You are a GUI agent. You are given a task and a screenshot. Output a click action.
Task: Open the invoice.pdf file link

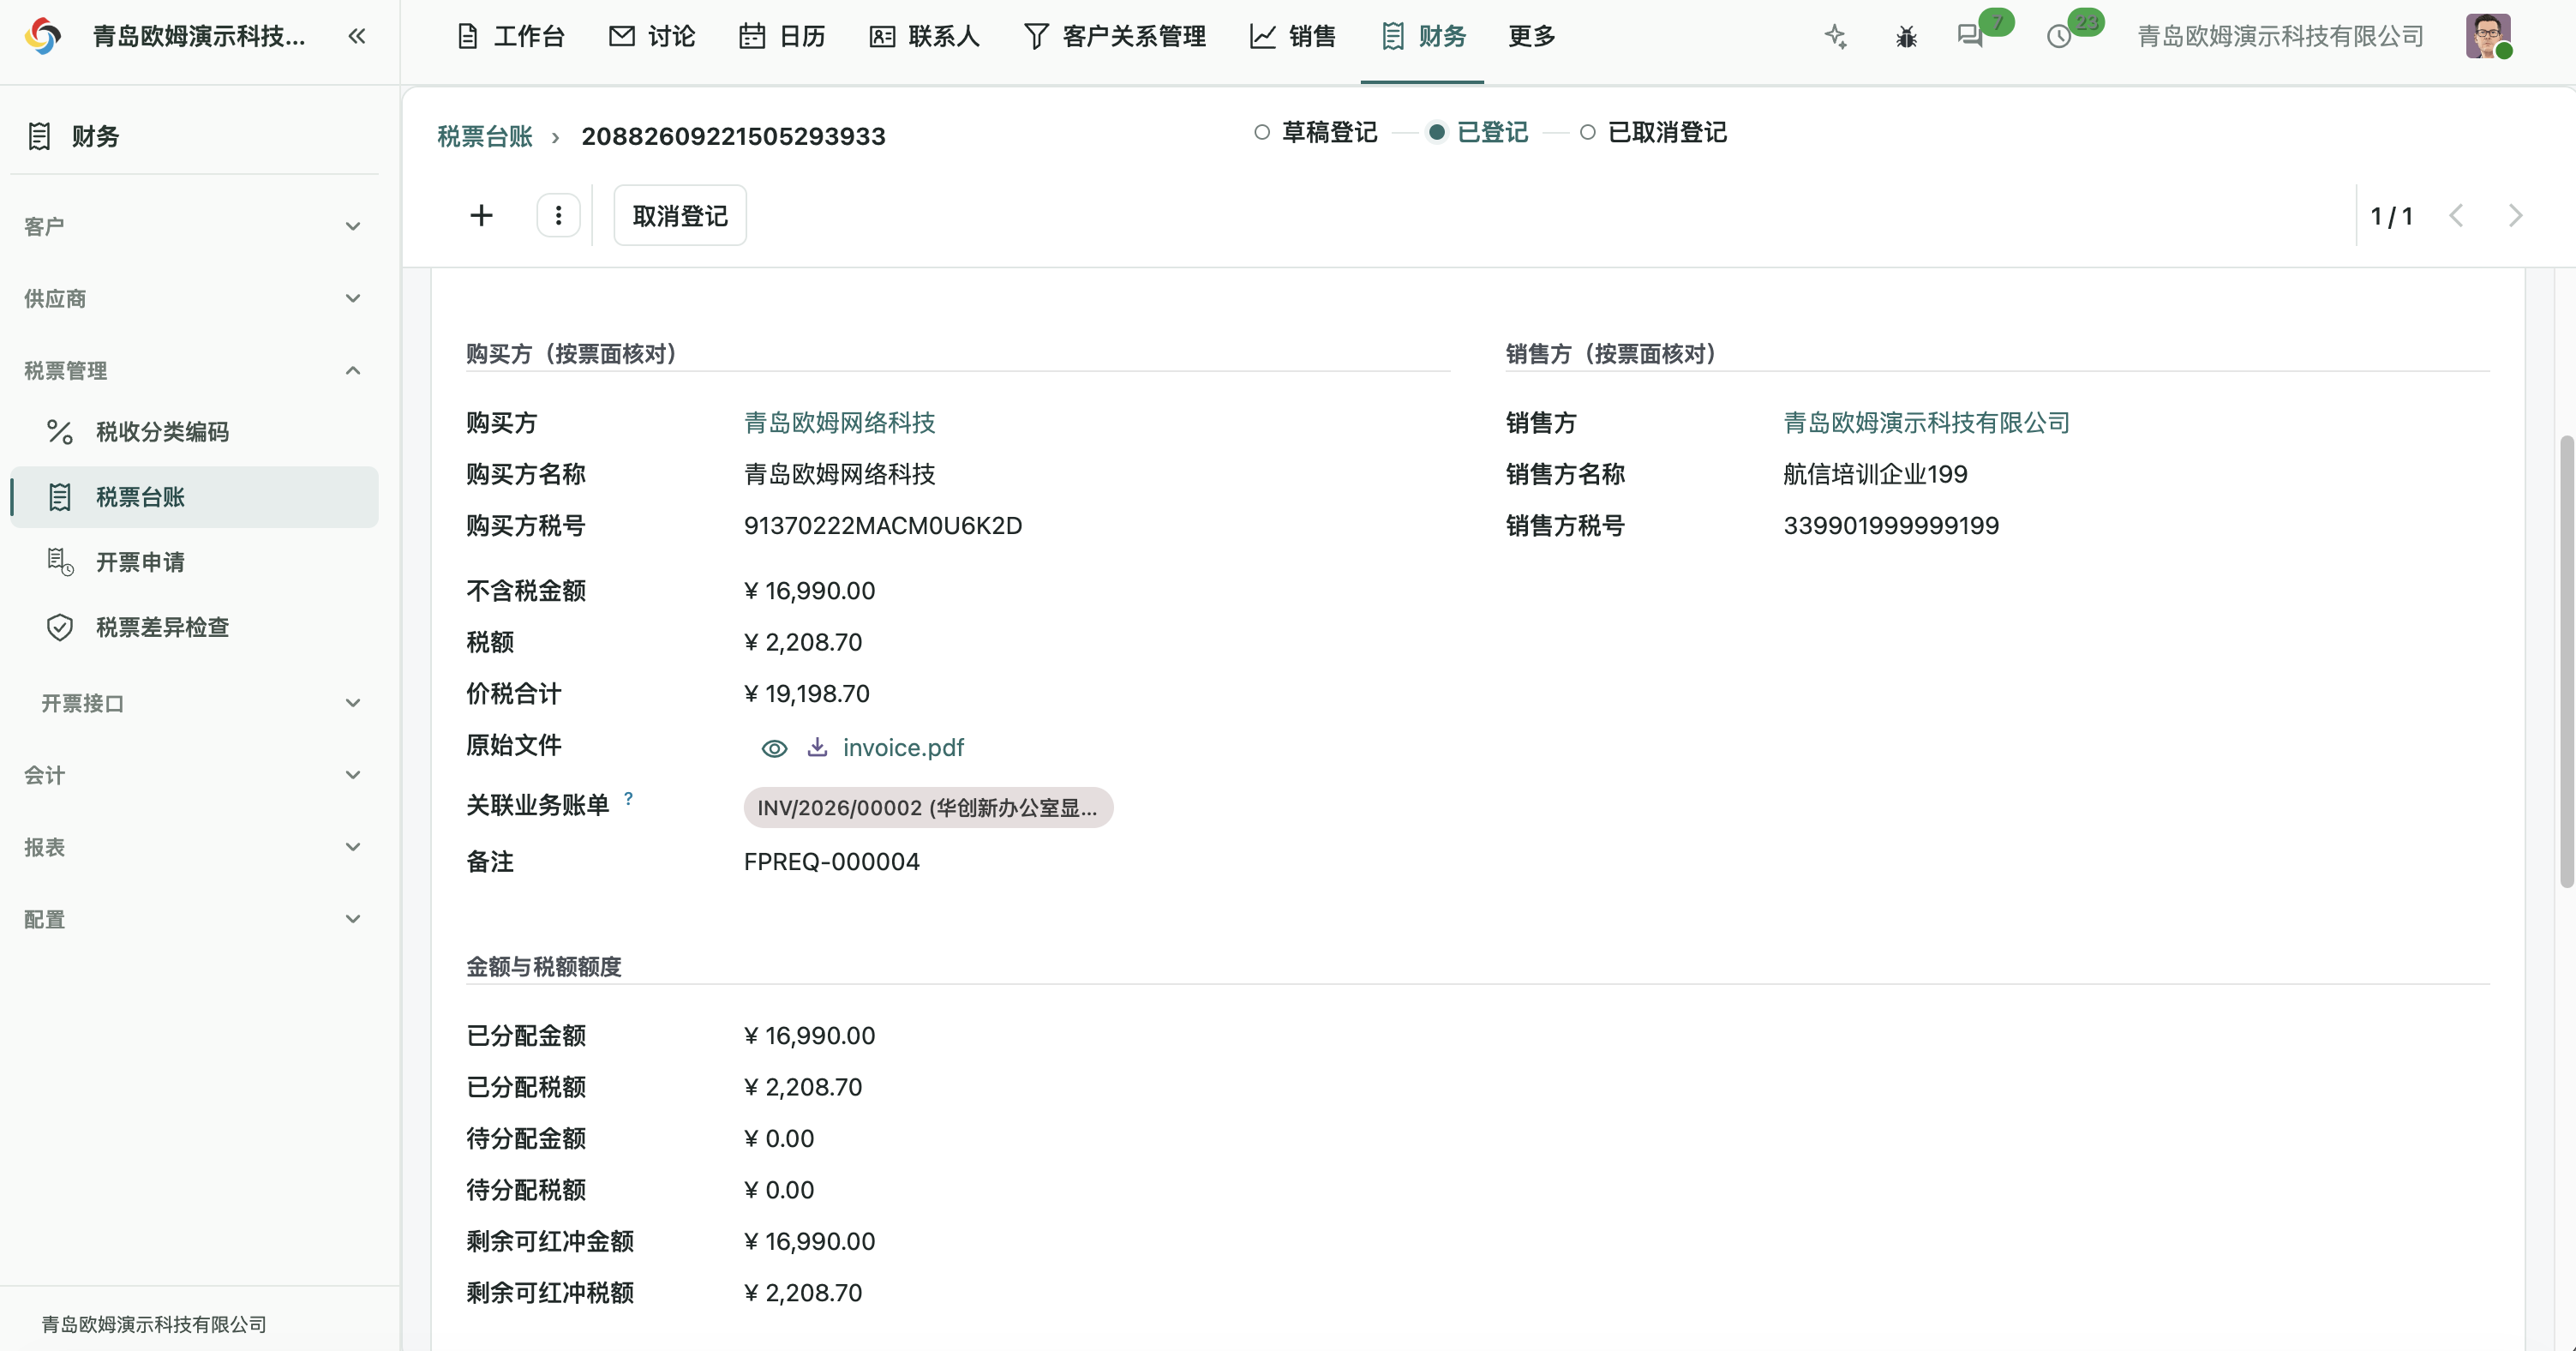coord(903,748)
